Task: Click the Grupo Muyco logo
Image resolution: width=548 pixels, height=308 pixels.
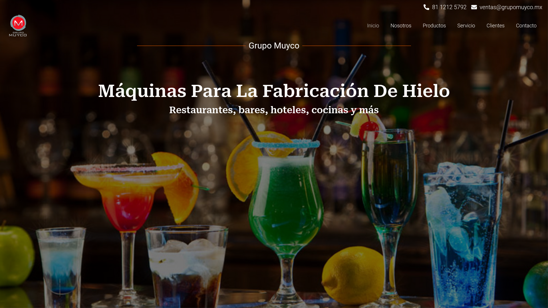Action: [18, 26]
